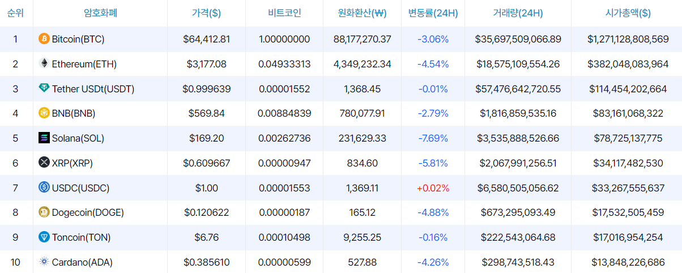The image size is (682, 273).
Task: Click Toncoin change rate -0.16%
Action: point(433,237)
